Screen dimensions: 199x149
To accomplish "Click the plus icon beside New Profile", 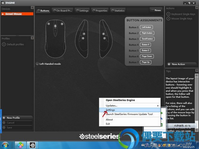I will (x=4, y=118).
